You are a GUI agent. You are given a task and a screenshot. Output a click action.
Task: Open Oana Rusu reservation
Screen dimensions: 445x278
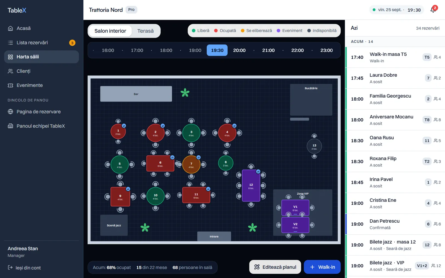click(x=395, y=141)
